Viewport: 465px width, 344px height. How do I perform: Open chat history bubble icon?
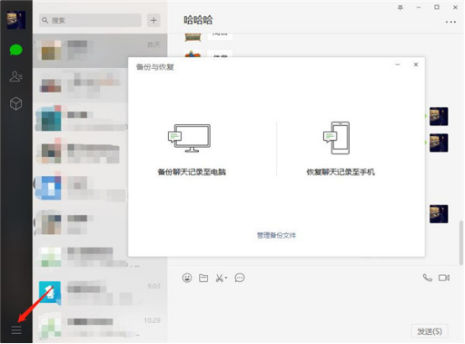pos(239,278)
